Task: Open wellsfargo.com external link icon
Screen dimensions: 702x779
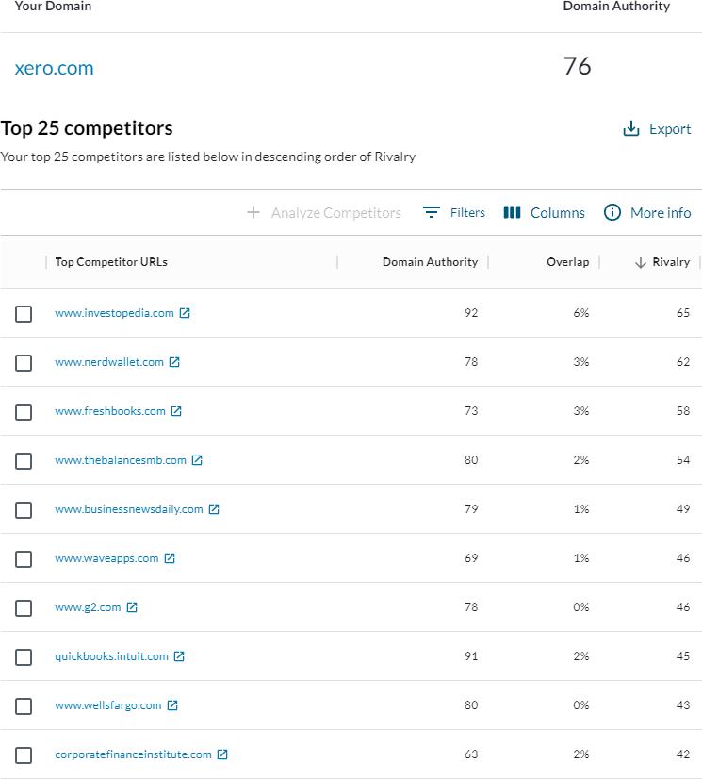Action: pyautogui.click(x=172, y=705)
